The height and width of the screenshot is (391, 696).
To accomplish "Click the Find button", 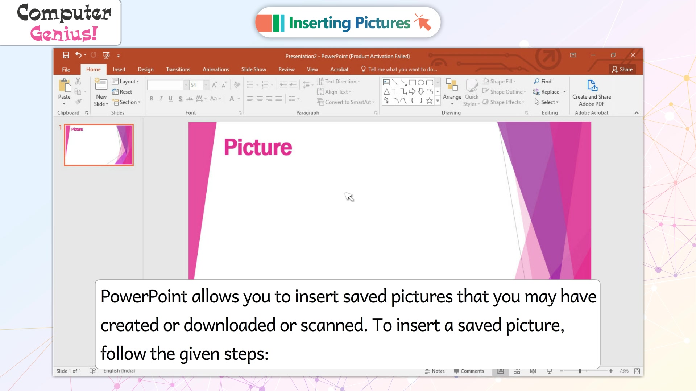I will (x=543, y=82).
